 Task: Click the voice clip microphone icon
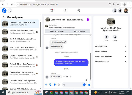[x=46, y=84]
